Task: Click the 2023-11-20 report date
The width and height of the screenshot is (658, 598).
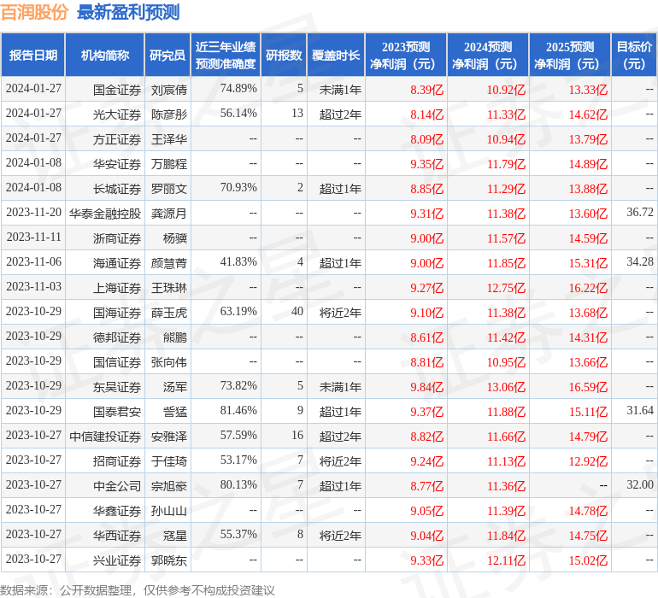Action: (33, 212)
